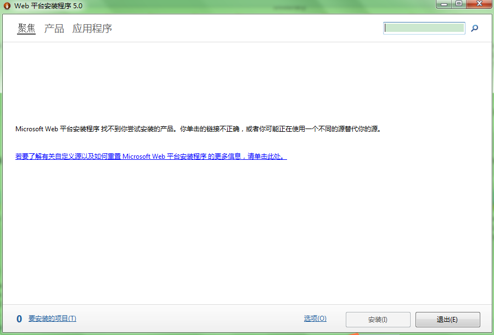Screen dimensions: 494x335
Task: Select the 应用程序 tab
Action: (x=92, y=29)
